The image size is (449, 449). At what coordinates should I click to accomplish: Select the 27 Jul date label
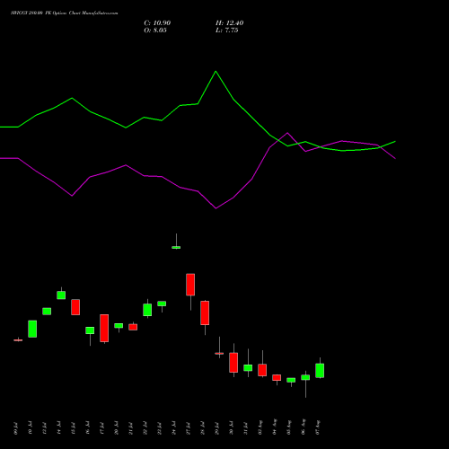pyautogui.click(x=189, y=428)
